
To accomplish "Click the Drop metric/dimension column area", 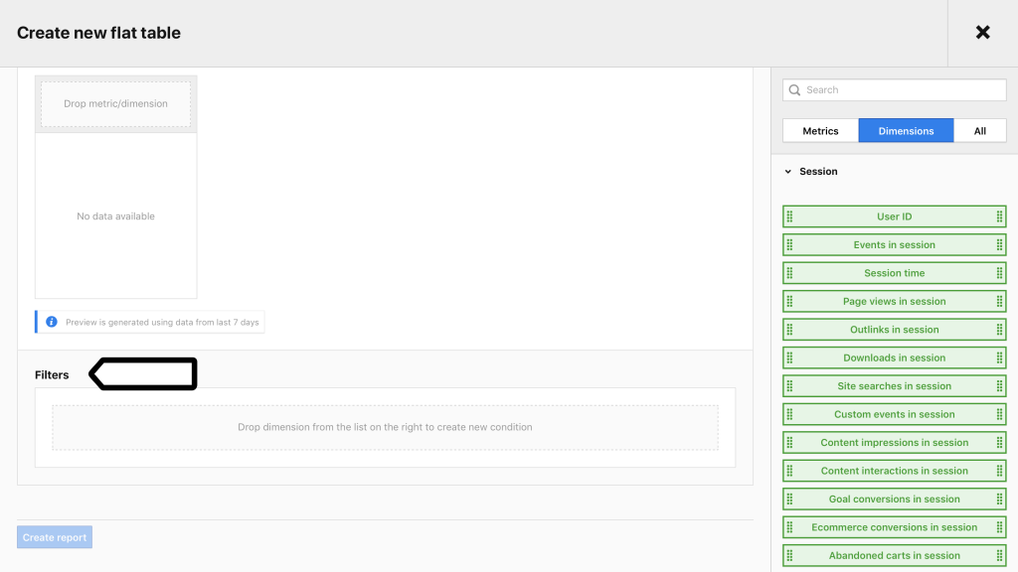I will (115, 103).
